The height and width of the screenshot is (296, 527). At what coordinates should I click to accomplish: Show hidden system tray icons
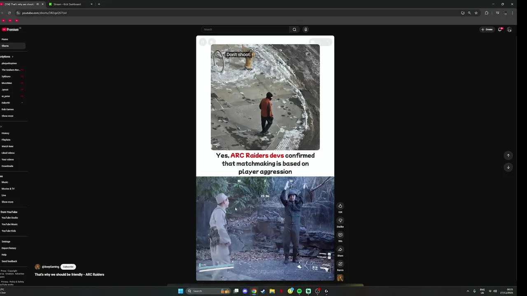click(x=468, y=291)
